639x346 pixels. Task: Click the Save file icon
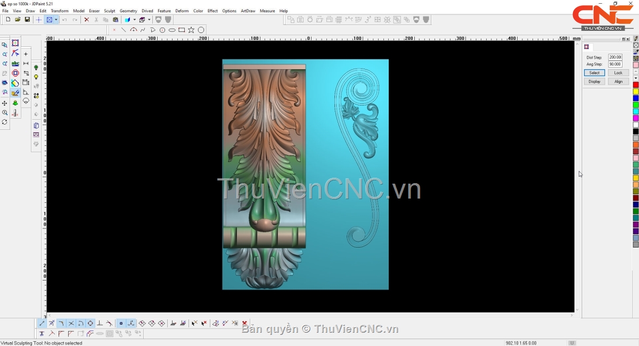[x=27, y=20]
